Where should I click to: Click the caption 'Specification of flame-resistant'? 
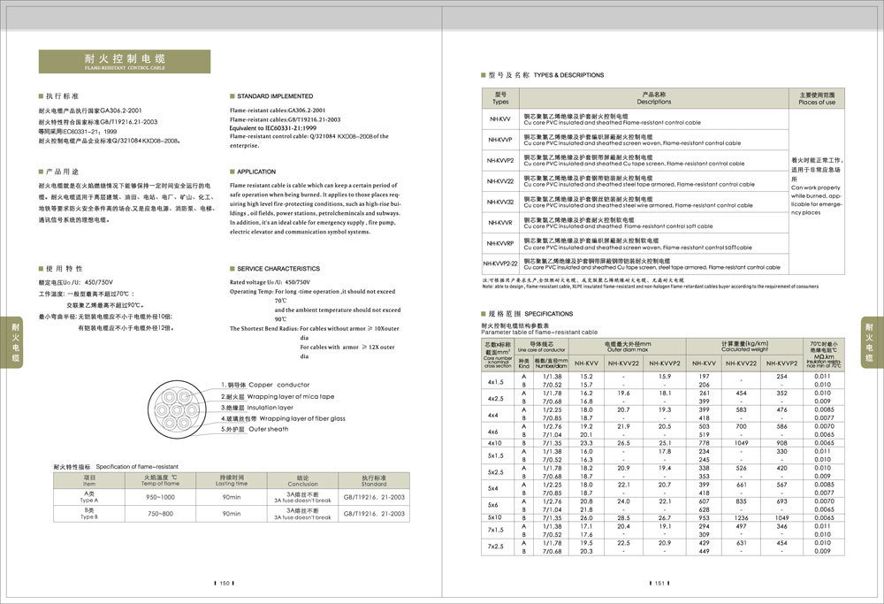(137, 467)
